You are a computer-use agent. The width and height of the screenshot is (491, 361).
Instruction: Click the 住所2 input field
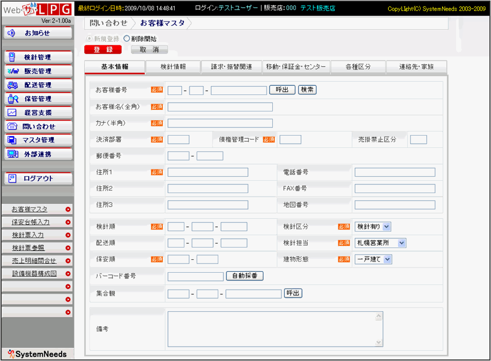[x=208, y=188]
